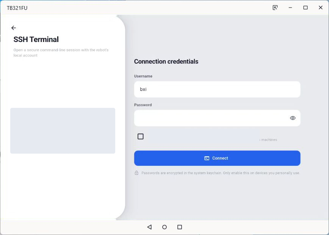Close the TB321FU window
Viewport: 329px width, 235px height.
321,8
